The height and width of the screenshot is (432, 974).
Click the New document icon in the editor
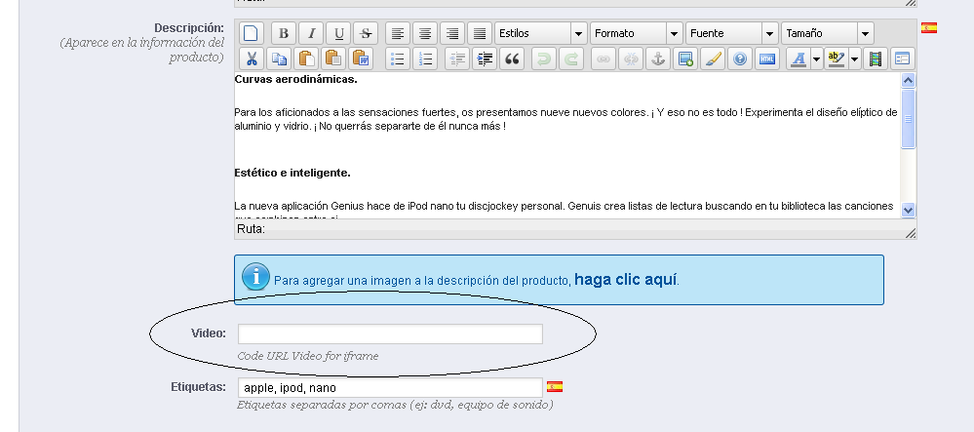pyautogui.click(x=252, y=33)
